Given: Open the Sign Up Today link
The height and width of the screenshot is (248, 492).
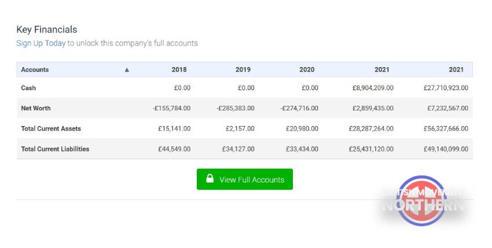Looking at the screenshot, I should [x=41, y=43].
